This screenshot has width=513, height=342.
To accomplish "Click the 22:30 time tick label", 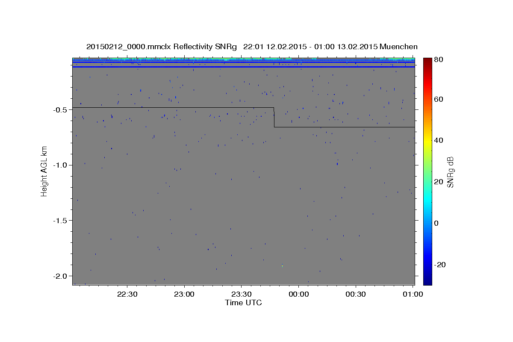I will pos(127,294).
